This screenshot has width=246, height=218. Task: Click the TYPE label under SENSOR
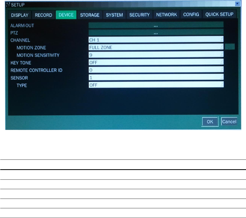tap(22, 86)
